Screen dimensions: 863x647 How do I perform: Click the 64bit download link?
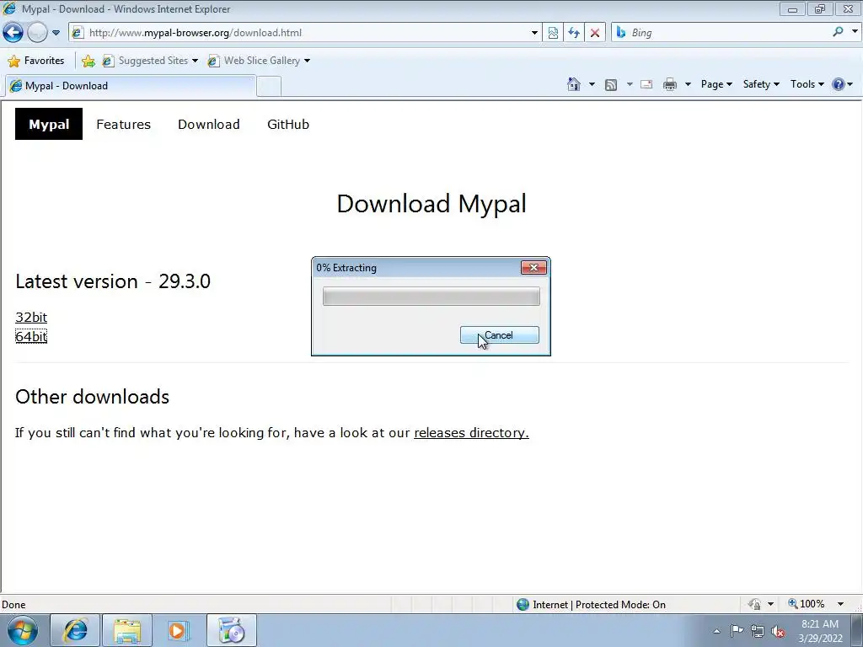point(31,336)
